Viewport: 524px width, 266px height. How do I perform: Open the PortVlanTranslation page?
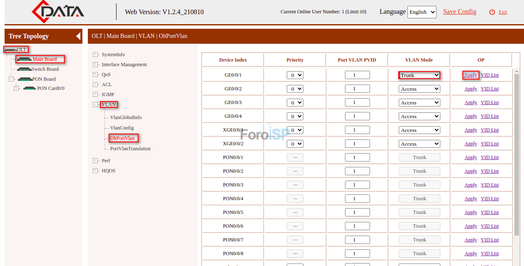130,149
